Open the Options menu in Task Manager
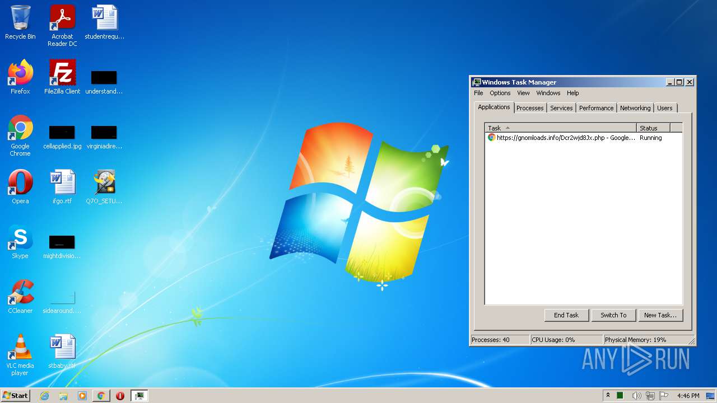This screenshot has width=717, height=403. tap(500, 93)
